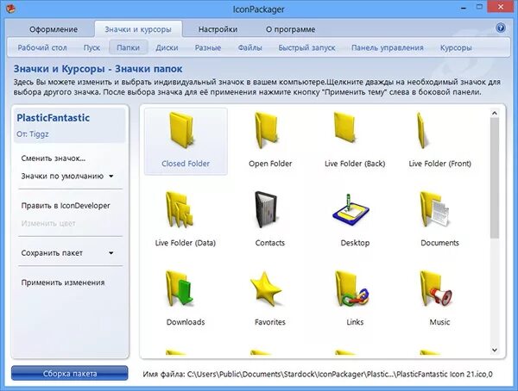The width and height of the screenshot is (518, 391).
Task: Click the scrollbar up arrow
Action: tap(494, 114)
